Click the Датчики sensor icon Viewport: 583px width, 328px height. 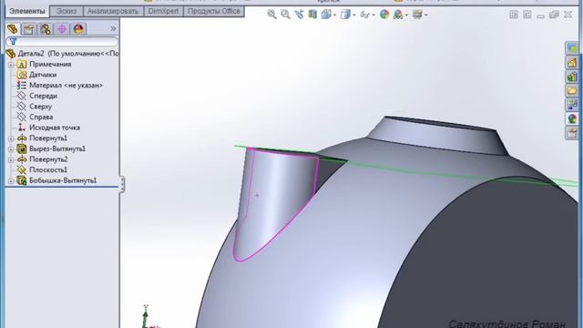(x=22, y=75)
